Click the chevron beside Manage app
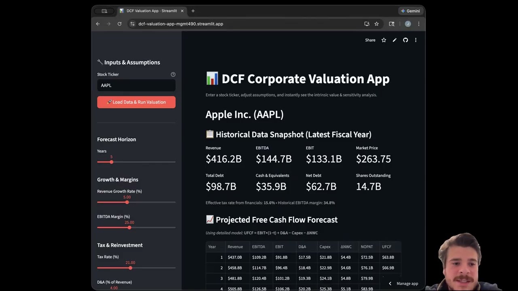The height and width of the screenshot is (291, 518). point(390,284)
